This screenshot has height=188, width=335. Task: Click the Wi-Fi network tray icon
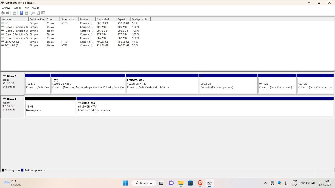pos(303,183)
